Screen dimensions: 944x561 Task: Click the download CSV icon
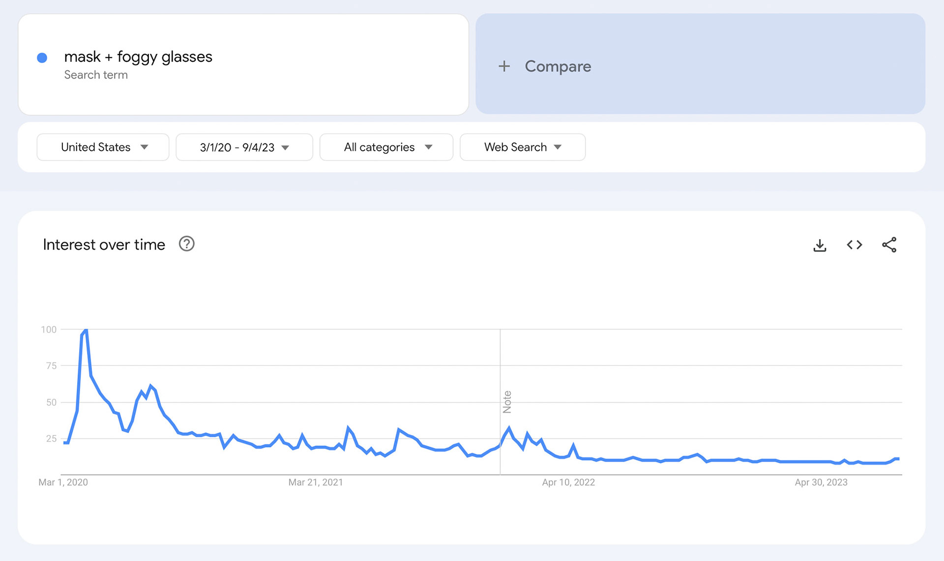(820, 245)
